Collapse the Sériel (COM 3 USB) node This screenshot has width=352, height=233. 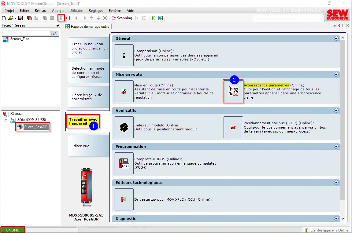tap(6, 120)
